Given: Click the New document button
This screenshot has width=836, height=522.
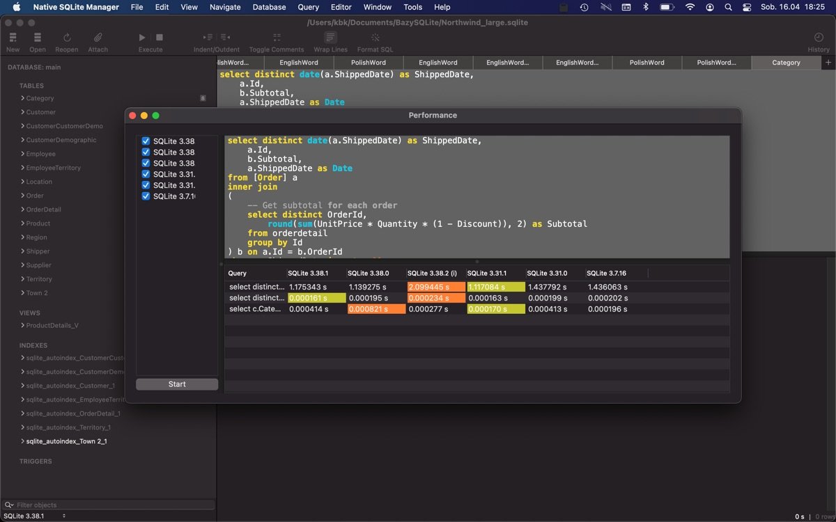Looking at the screenshot, I should point(12,38).
